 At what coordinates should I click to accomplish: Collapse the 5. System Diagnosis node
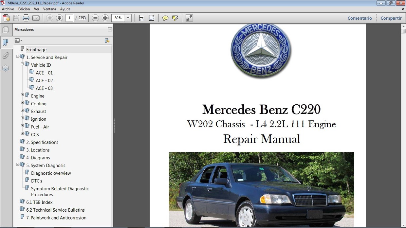pos(18,165)
